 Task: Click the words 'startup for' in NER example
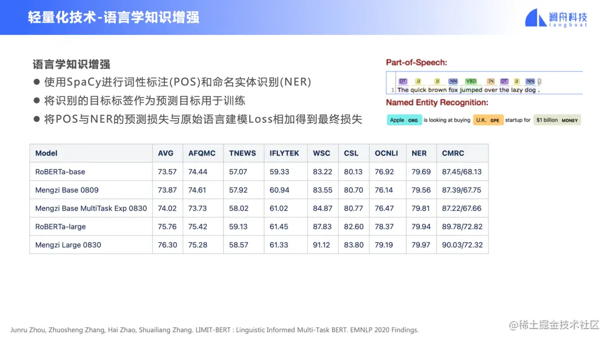[x=517, y=120]
